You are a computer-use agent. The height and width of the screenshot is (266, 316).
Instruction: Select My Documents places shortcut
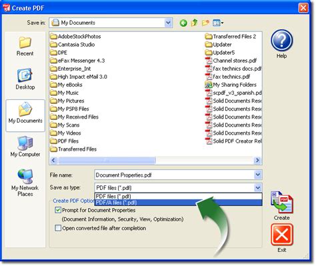(25, 115)
